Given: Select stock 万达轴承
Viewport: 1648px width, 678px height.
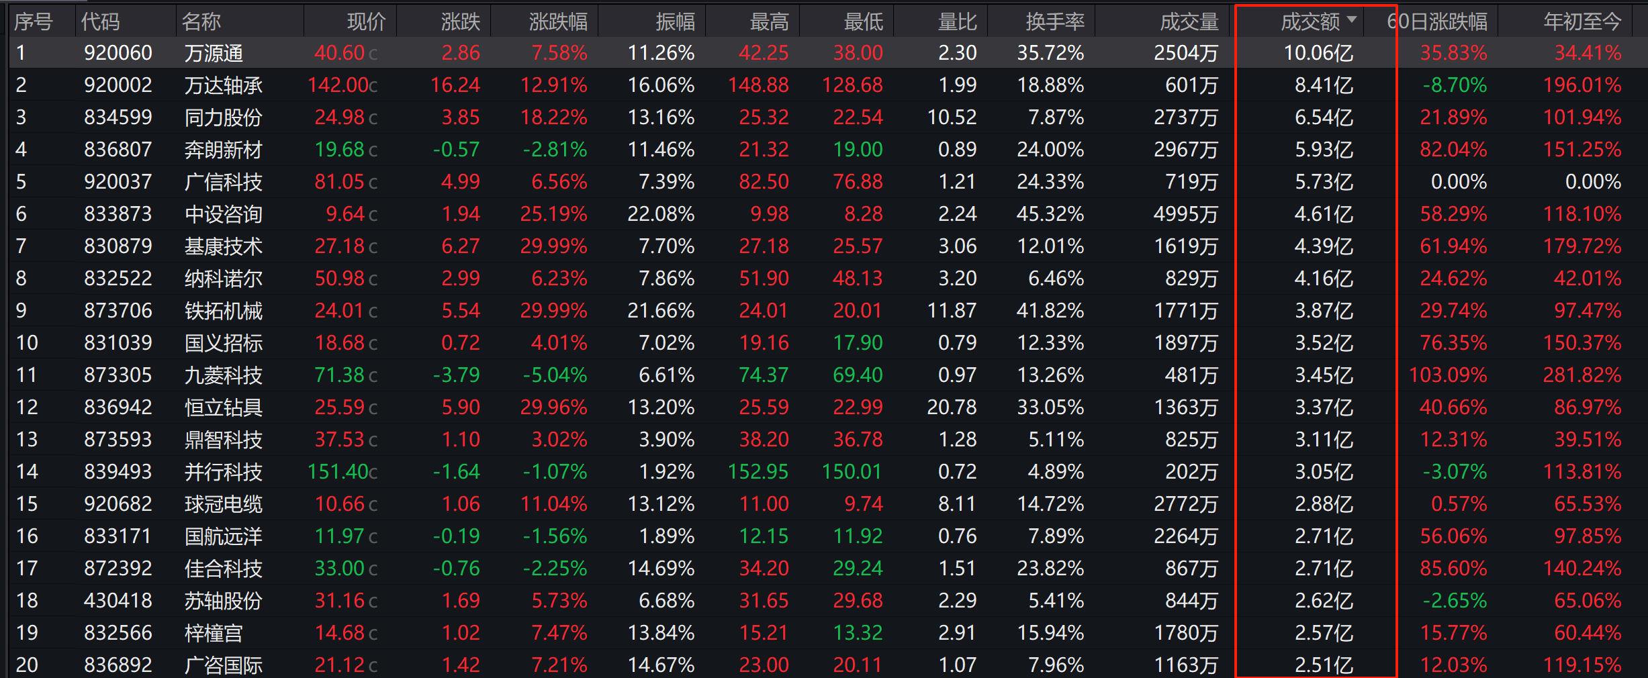Looking at the screenshot, I should (x=224, y=85).
